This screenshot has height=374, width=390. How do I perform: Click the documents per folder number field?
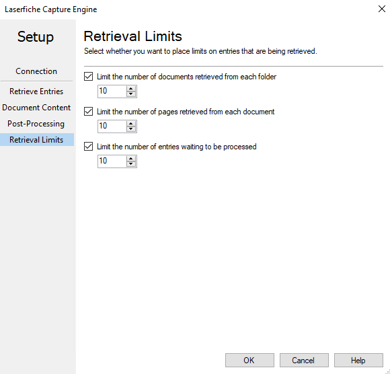112,91
